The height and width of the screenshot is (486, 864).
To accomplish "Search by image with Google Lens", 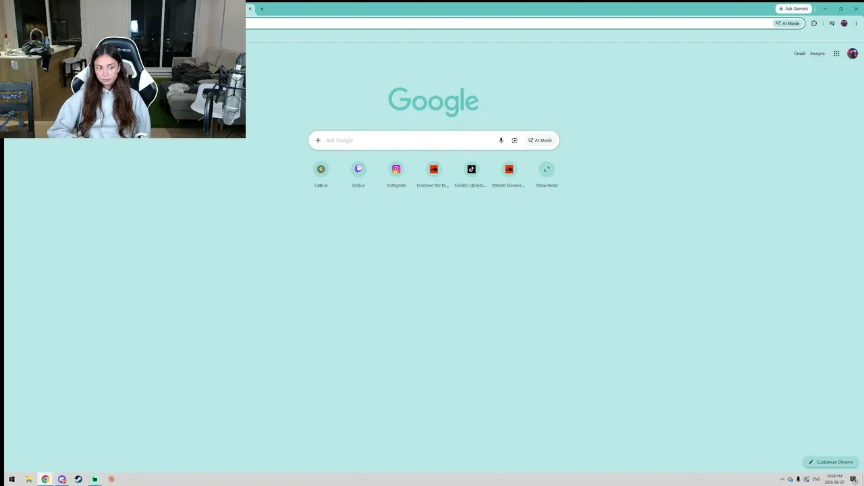I will pyautogui.click(x=514, y=140).
